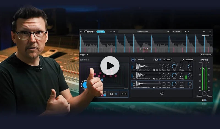Viewport: 220px width, 129px height.
Task: Click the waveform zoom magnifier icon
Action: pos(211,36)
